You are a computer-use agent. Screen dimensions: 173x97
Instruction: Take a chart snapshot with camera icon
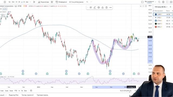tap(171, 2)
